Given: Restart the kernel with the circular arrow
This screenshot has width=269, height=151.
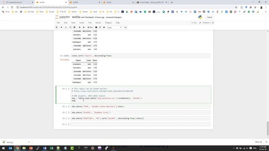Looking at the screenshot, I should click(x=100, y=27).
